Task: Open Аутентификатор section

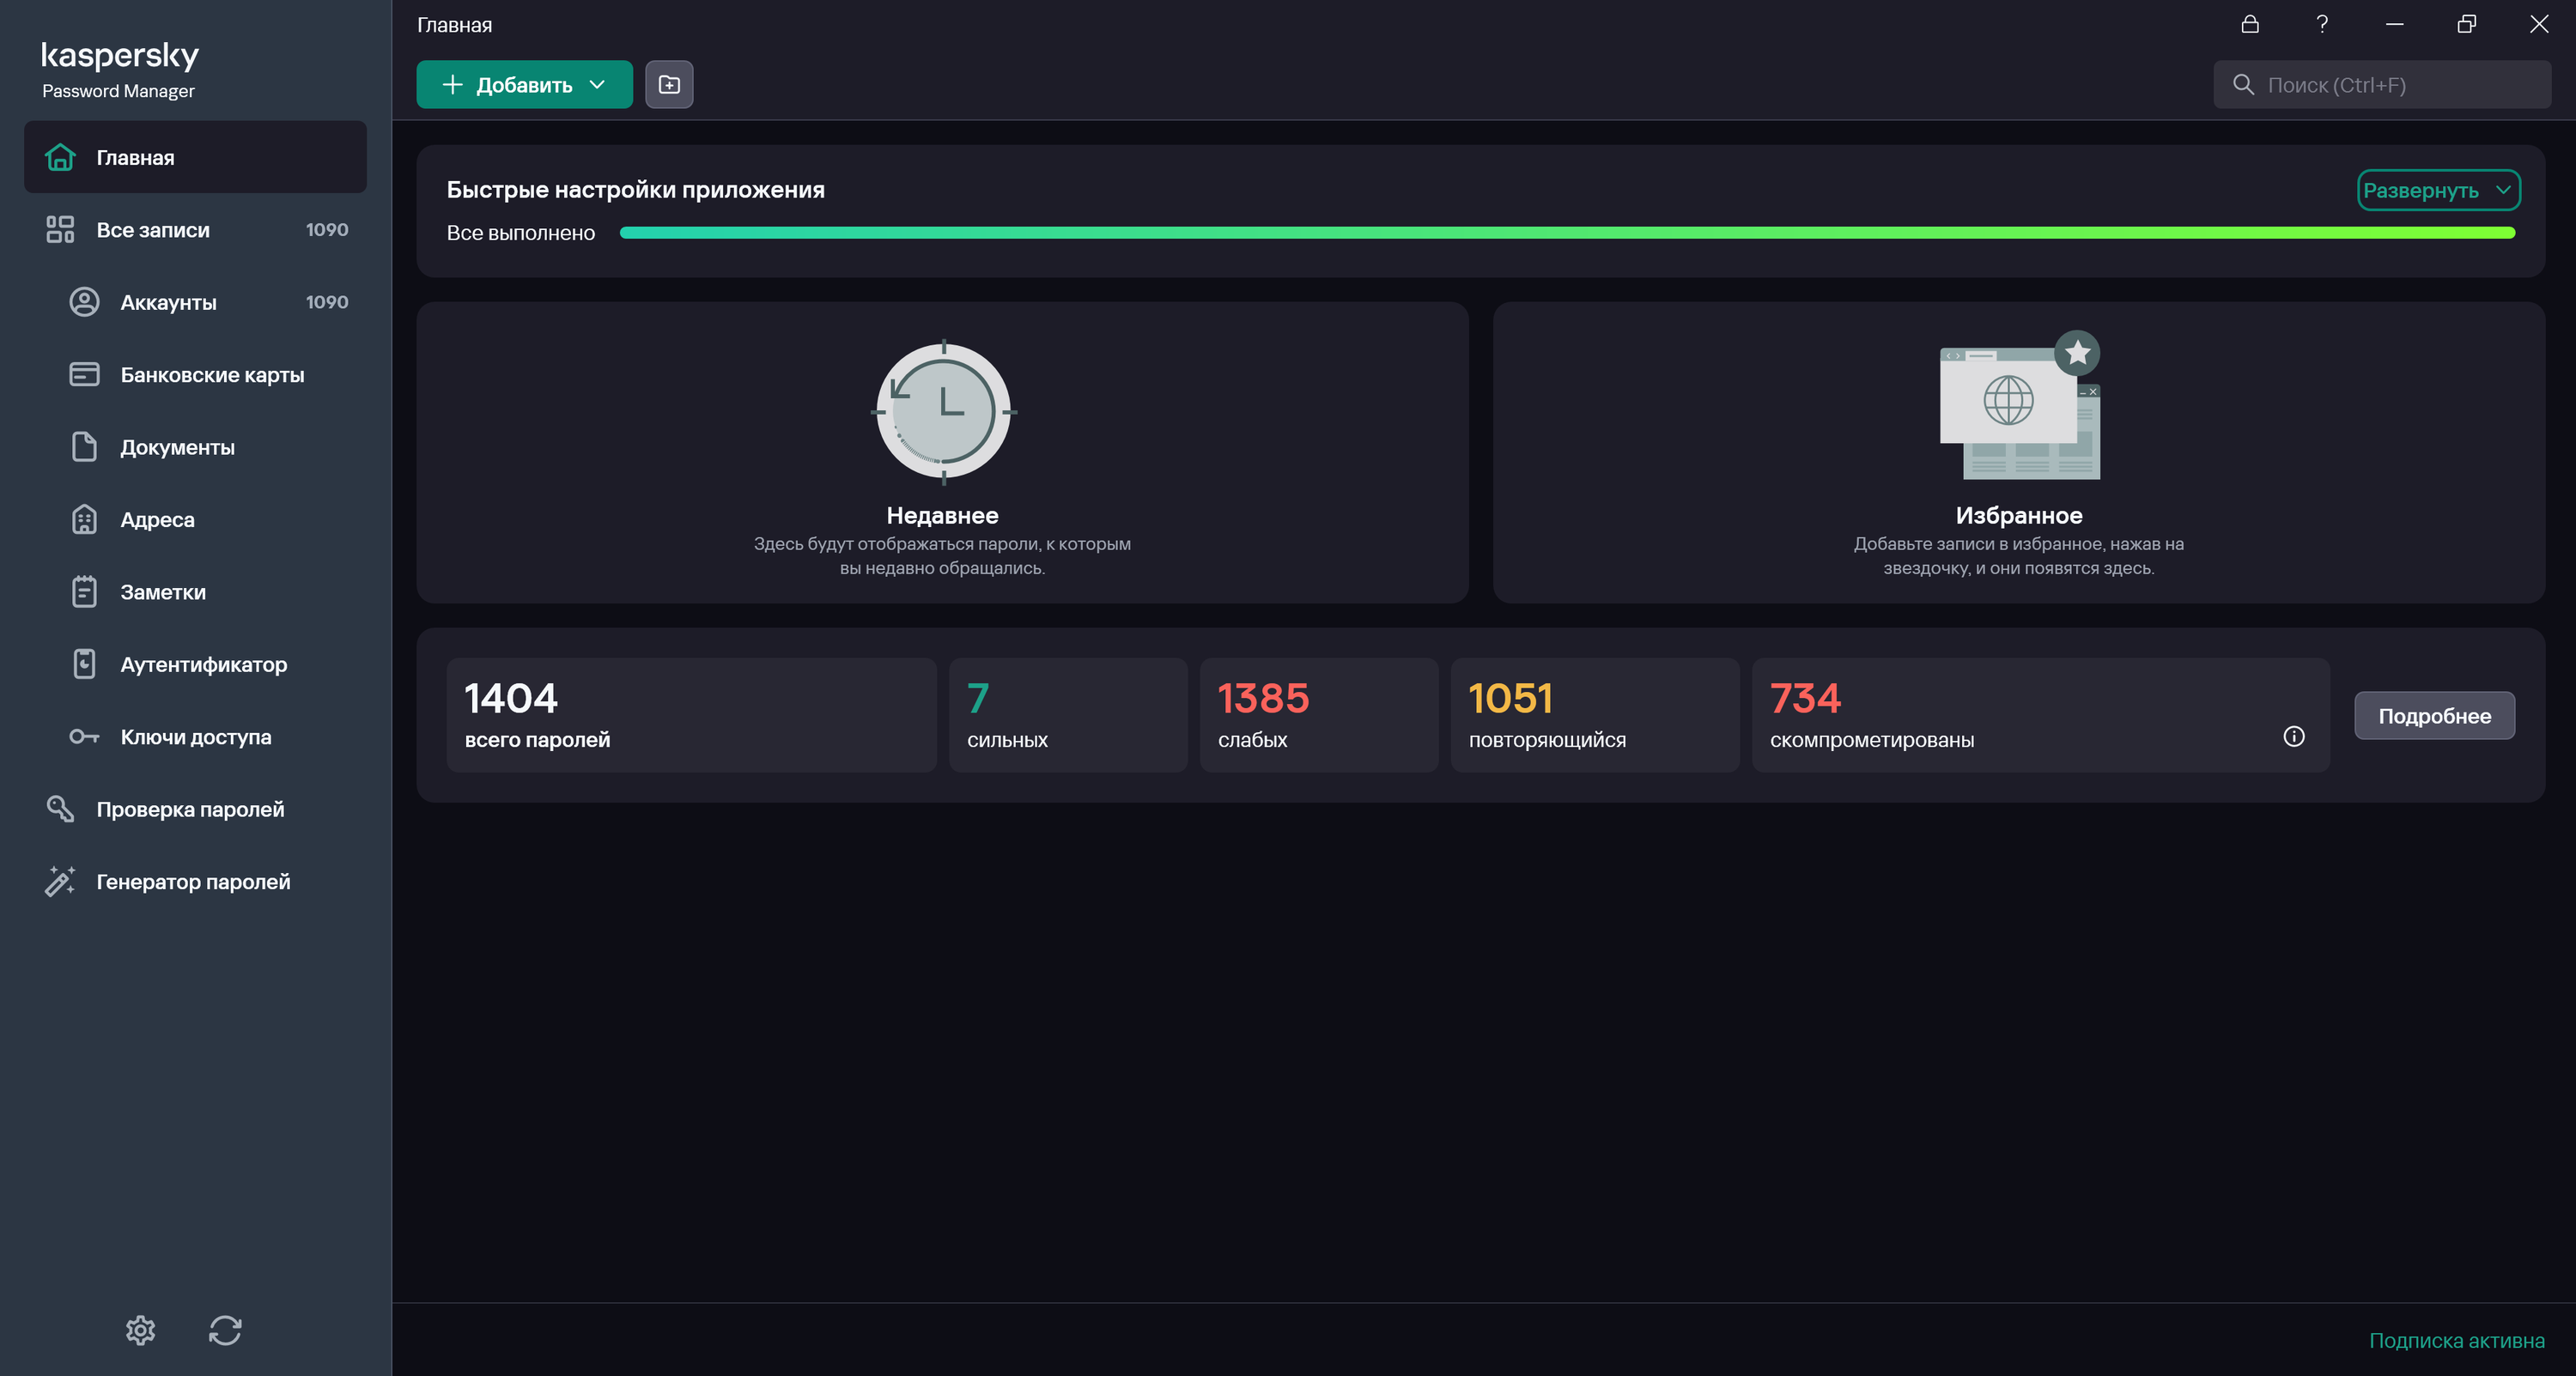Action: [x=203, y=665]
